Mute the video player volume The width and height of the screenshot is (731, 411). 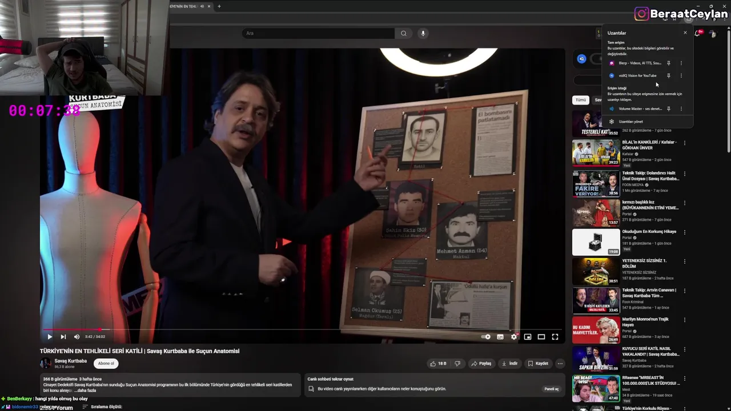(x=77, y=337)
